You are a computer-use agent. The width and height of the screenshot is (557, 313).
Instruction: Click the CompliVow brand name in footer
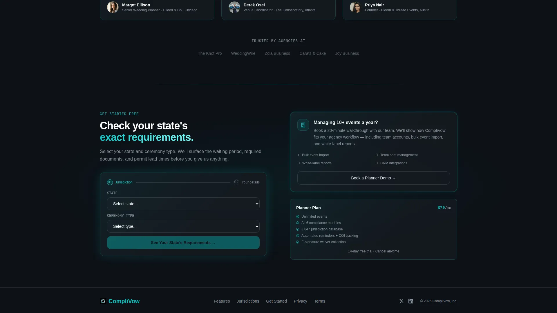(x=124, y=301)
